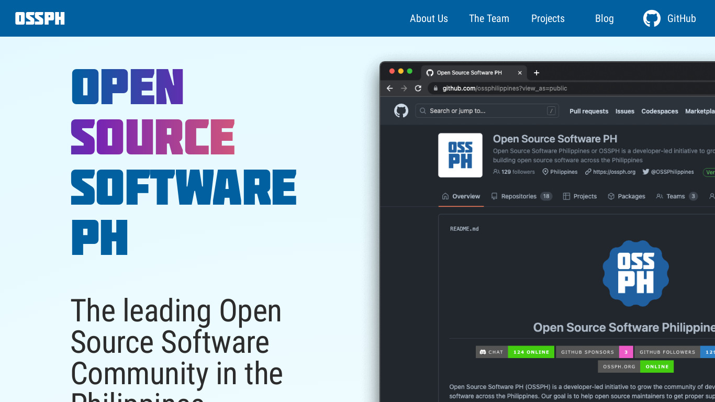
Task: Select the 'Open Source Software PH' browser tab
Action: point(474,73)
